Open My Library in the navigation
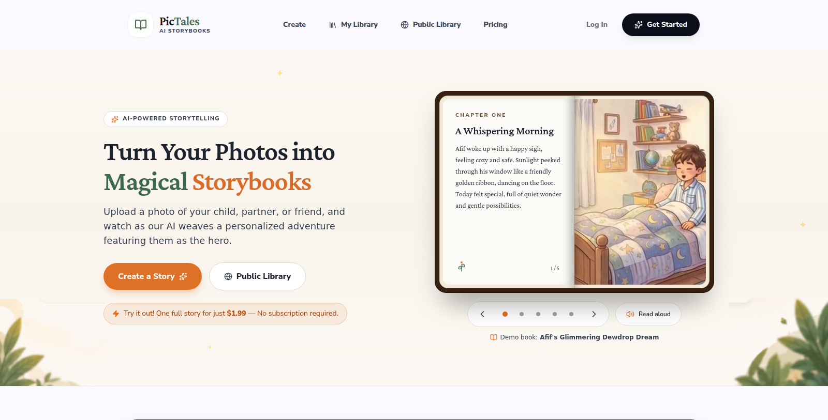 [x=353, y=24]
